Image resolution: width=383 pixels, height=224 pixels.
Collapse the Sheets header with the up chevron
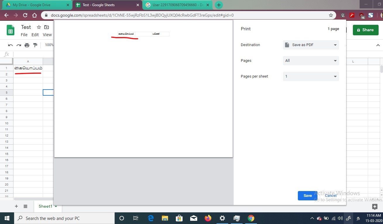(378, 45)
